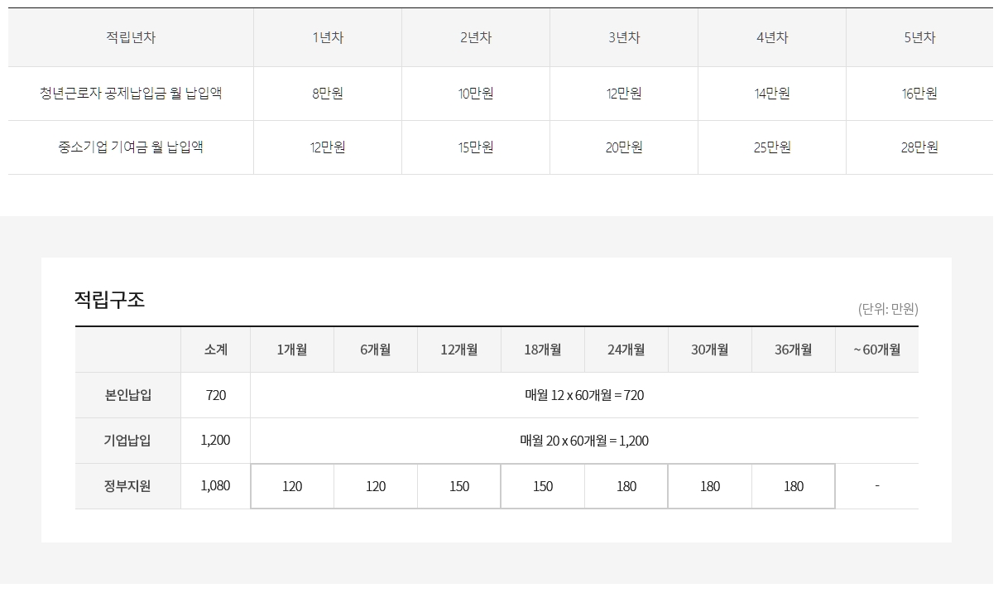The height and width of the screenshot is (593, 1003).
Task: Select the 소계 column header
Action: click(x=215, y=350)
